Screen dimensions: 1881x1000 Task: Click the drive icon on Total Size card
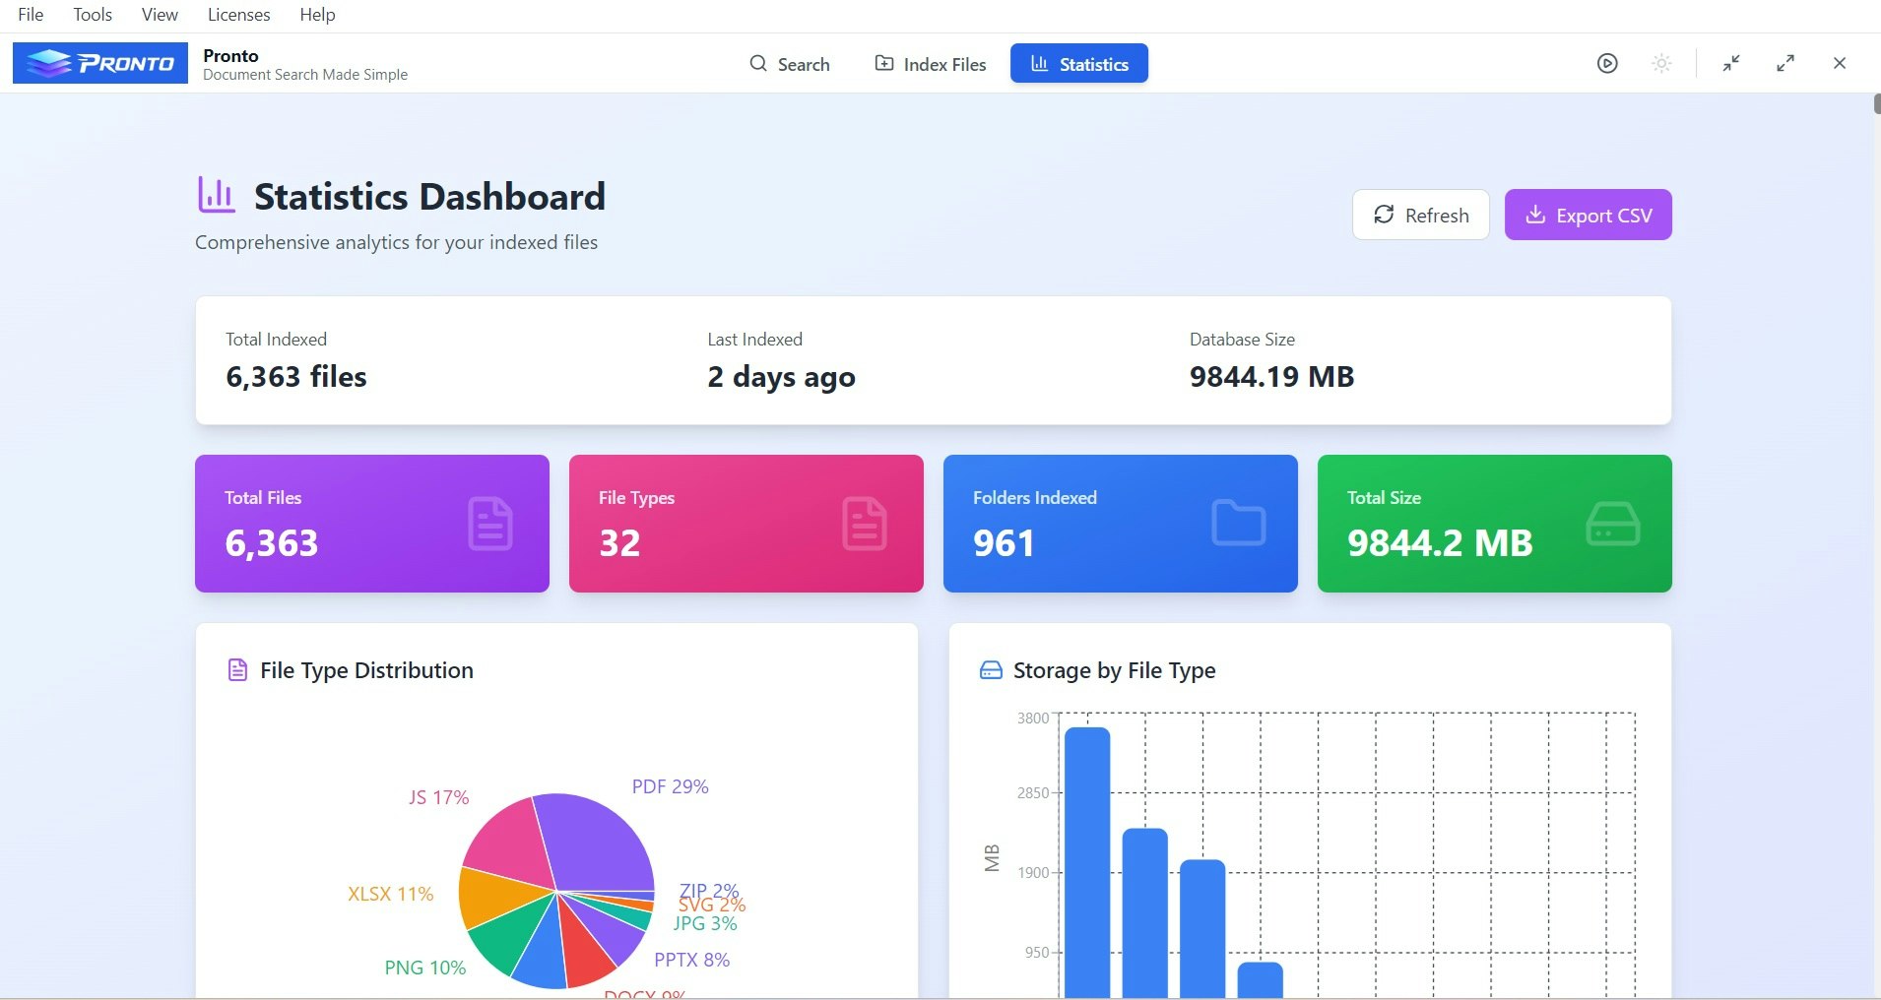tap(1611, 523)
